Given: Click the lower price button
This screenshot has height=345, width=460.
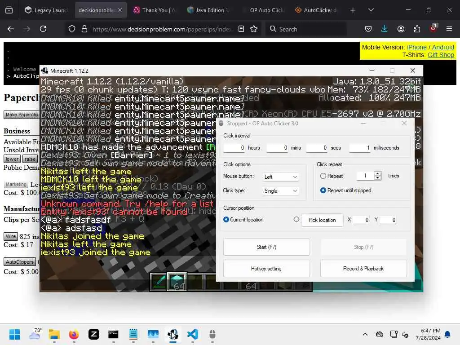Looking at the screenshot, I should click(12, 159).
